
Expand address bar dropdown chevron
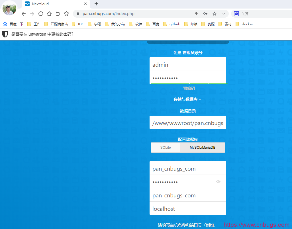click(224, 14)
